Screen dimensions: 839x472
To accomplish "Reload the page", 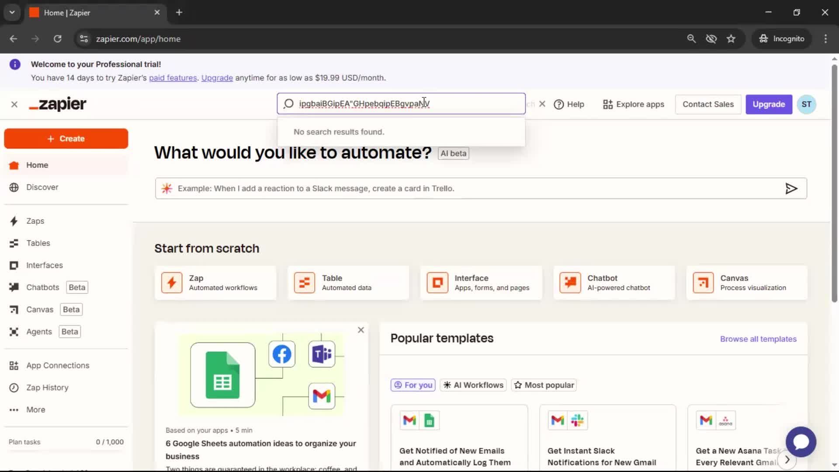I will click(x=57, y=39).
